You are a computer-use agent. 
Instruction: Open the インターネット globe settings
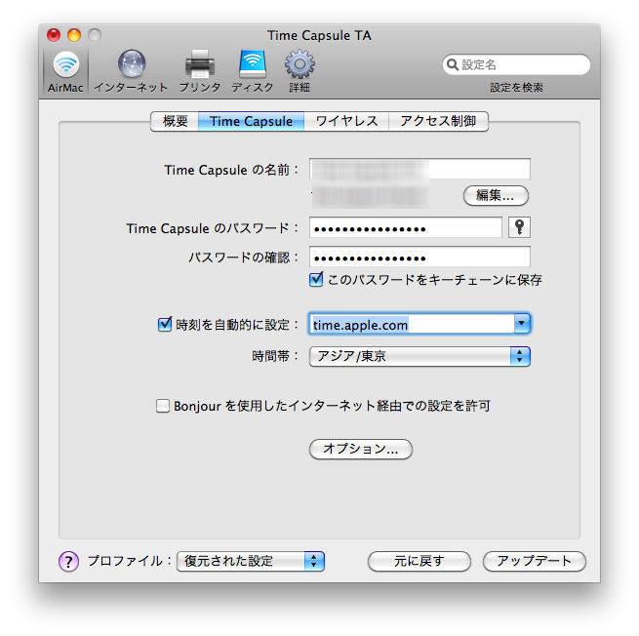[131, 71]
